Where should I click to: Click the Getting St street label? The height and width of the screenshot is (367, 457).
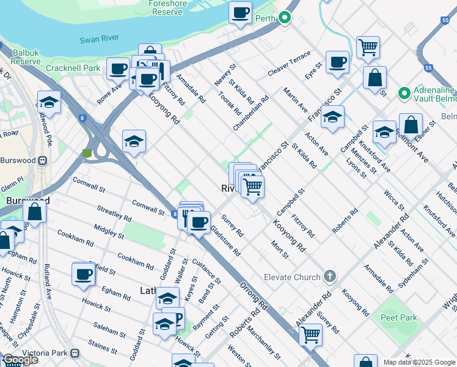click(217, 328)
